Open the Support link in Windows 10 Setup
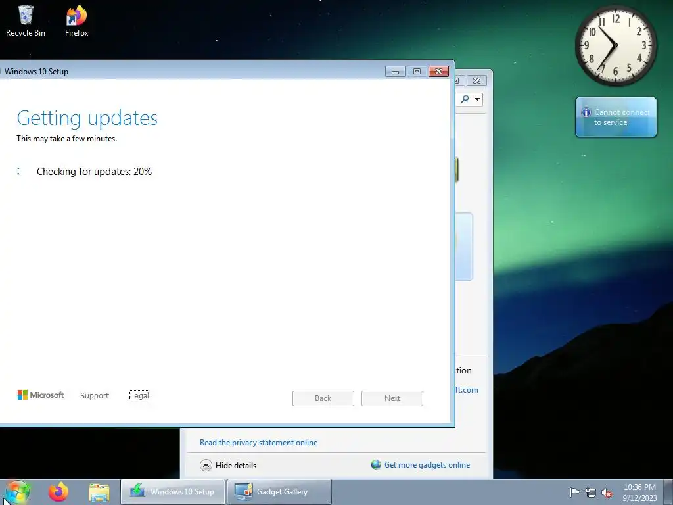The image size is (673, 505). (95, 395)
